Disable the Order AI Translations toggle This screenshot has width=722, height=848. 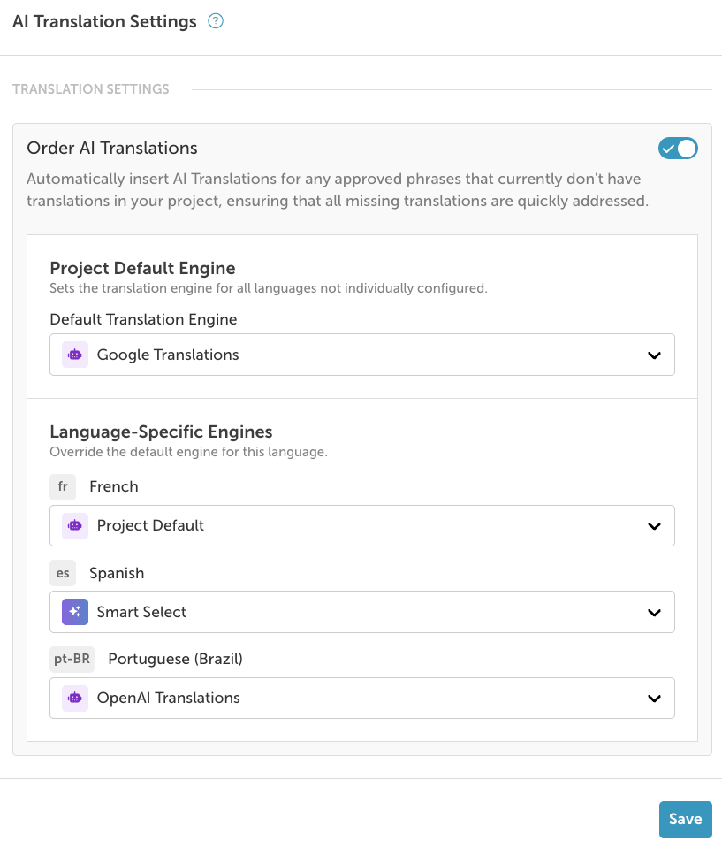pyautogui.click(x=678, y=149)
